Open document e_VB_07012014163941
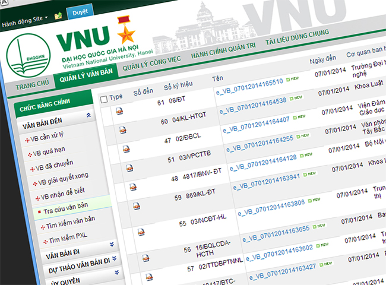386x285 pixels. point(267,182)
